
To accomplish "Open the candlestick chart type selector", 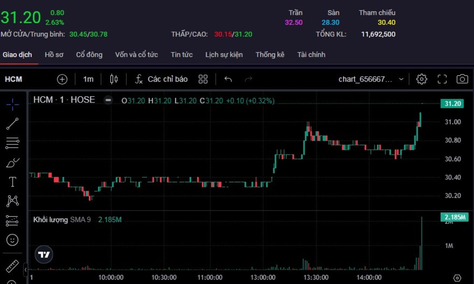I will coord(114,79).
